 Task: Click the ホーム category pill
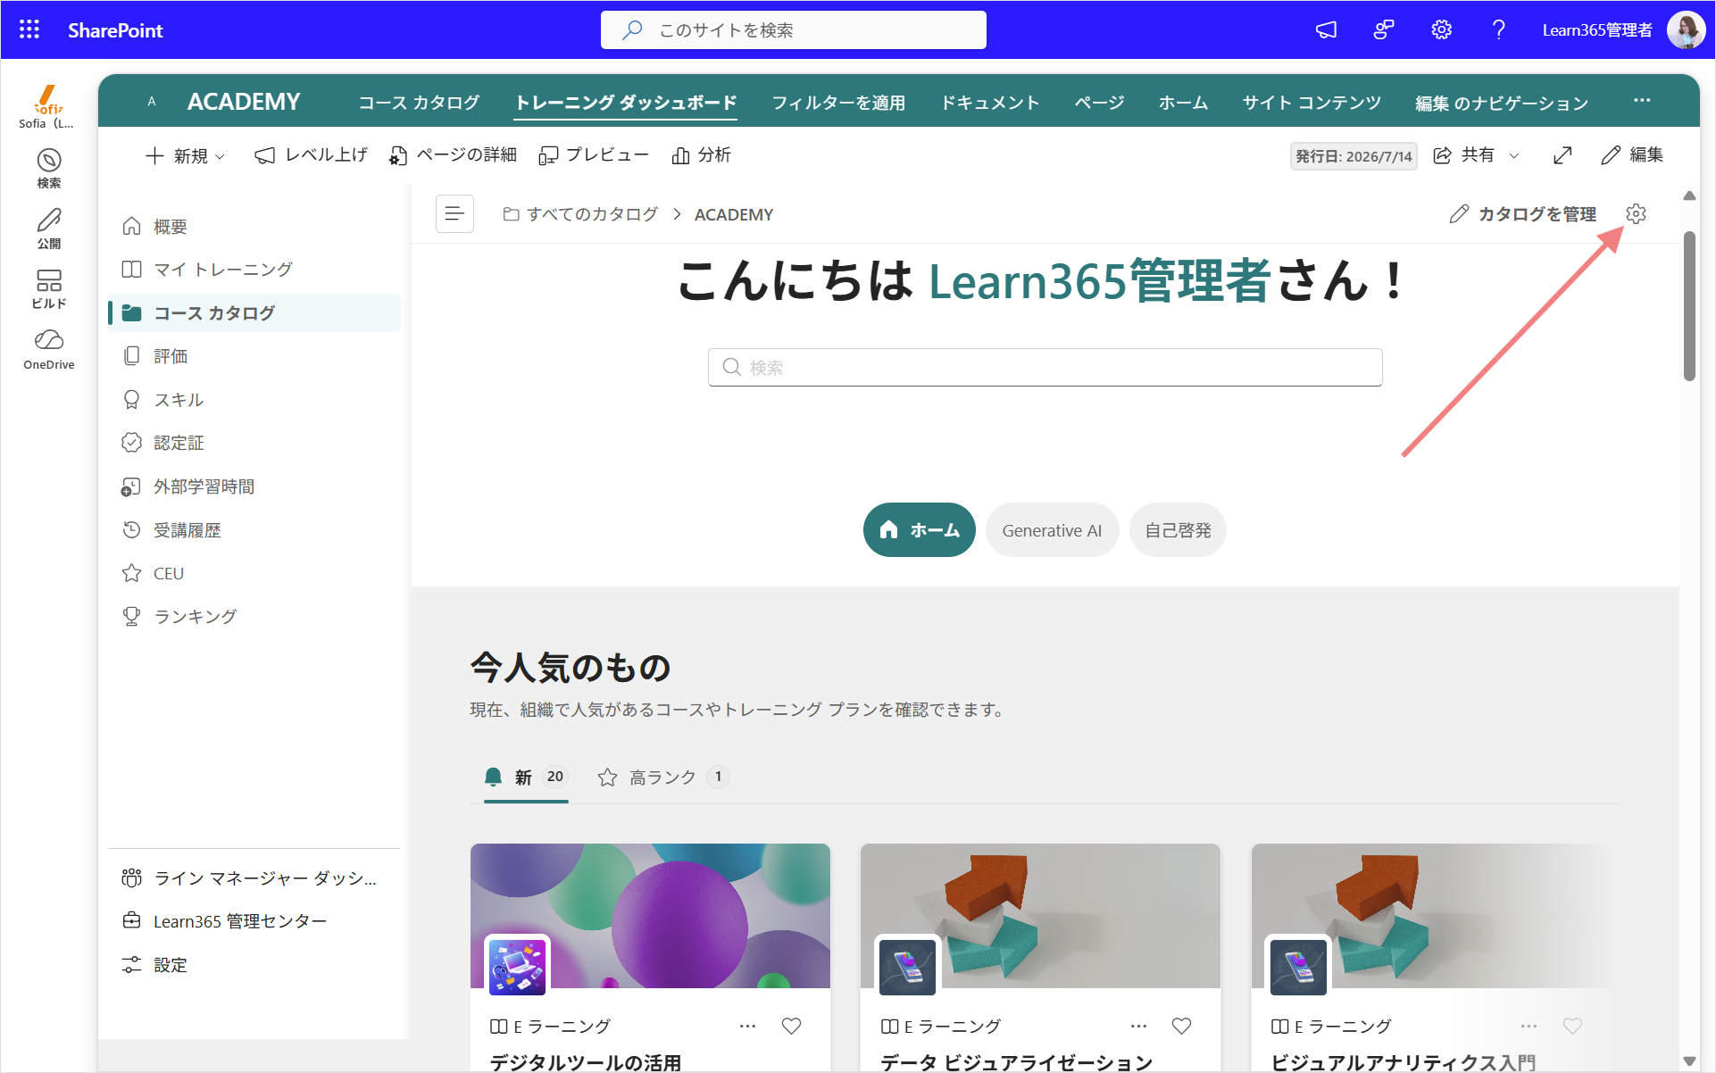919,530
